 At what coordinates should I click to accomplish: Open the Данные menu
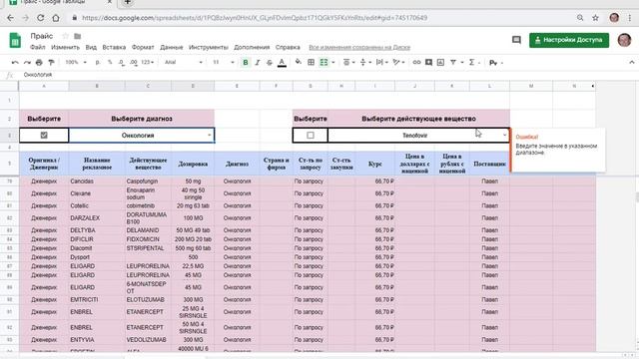pos(171,47)
